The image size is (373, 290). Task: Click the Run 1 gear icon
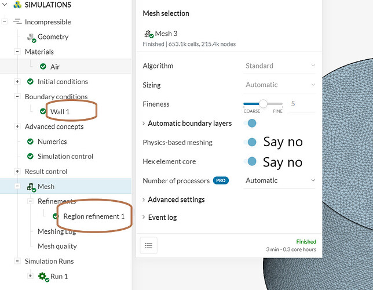pos(43,277)
